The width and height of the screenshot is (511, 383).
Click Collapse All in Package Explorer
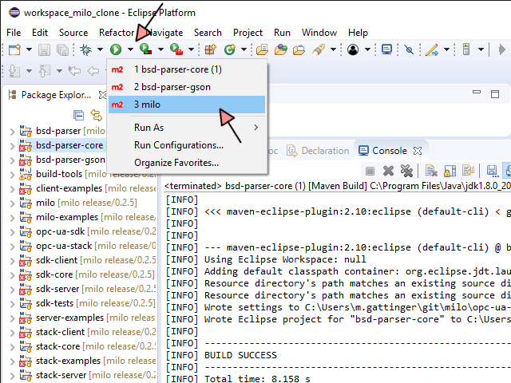80,116
